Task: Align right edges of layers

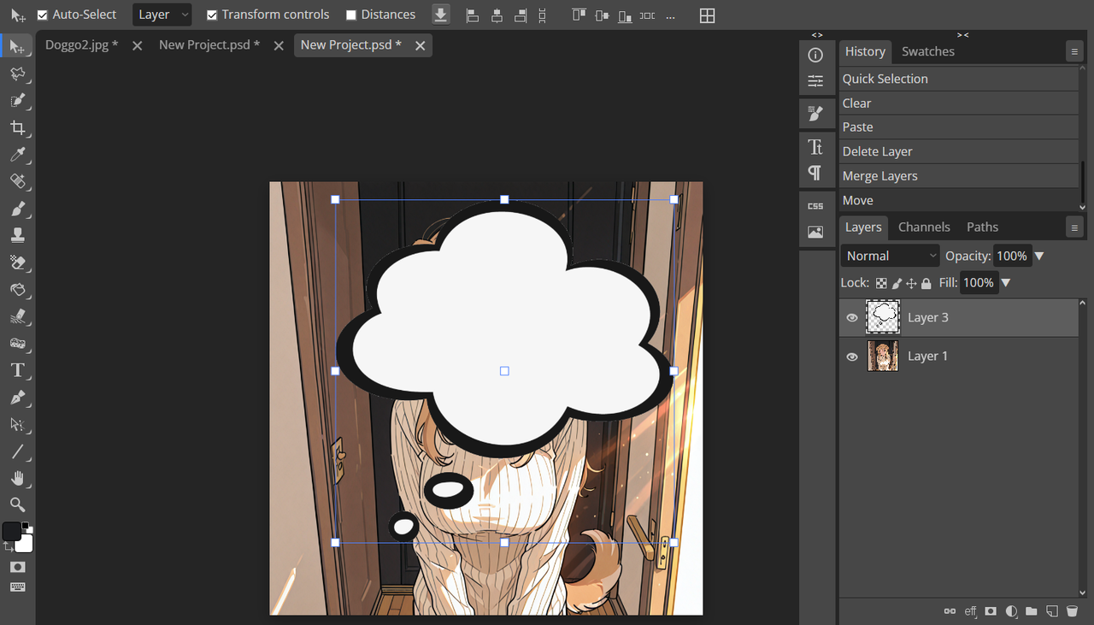Action: click(x=521, y=15)
